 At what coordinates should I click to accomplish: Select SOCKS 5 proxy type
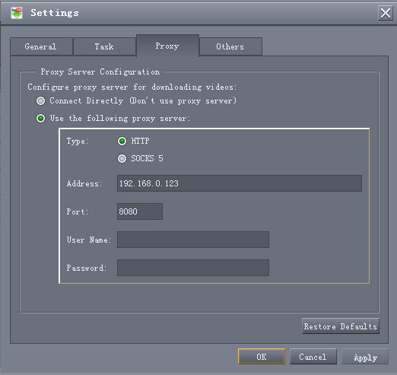122,158
